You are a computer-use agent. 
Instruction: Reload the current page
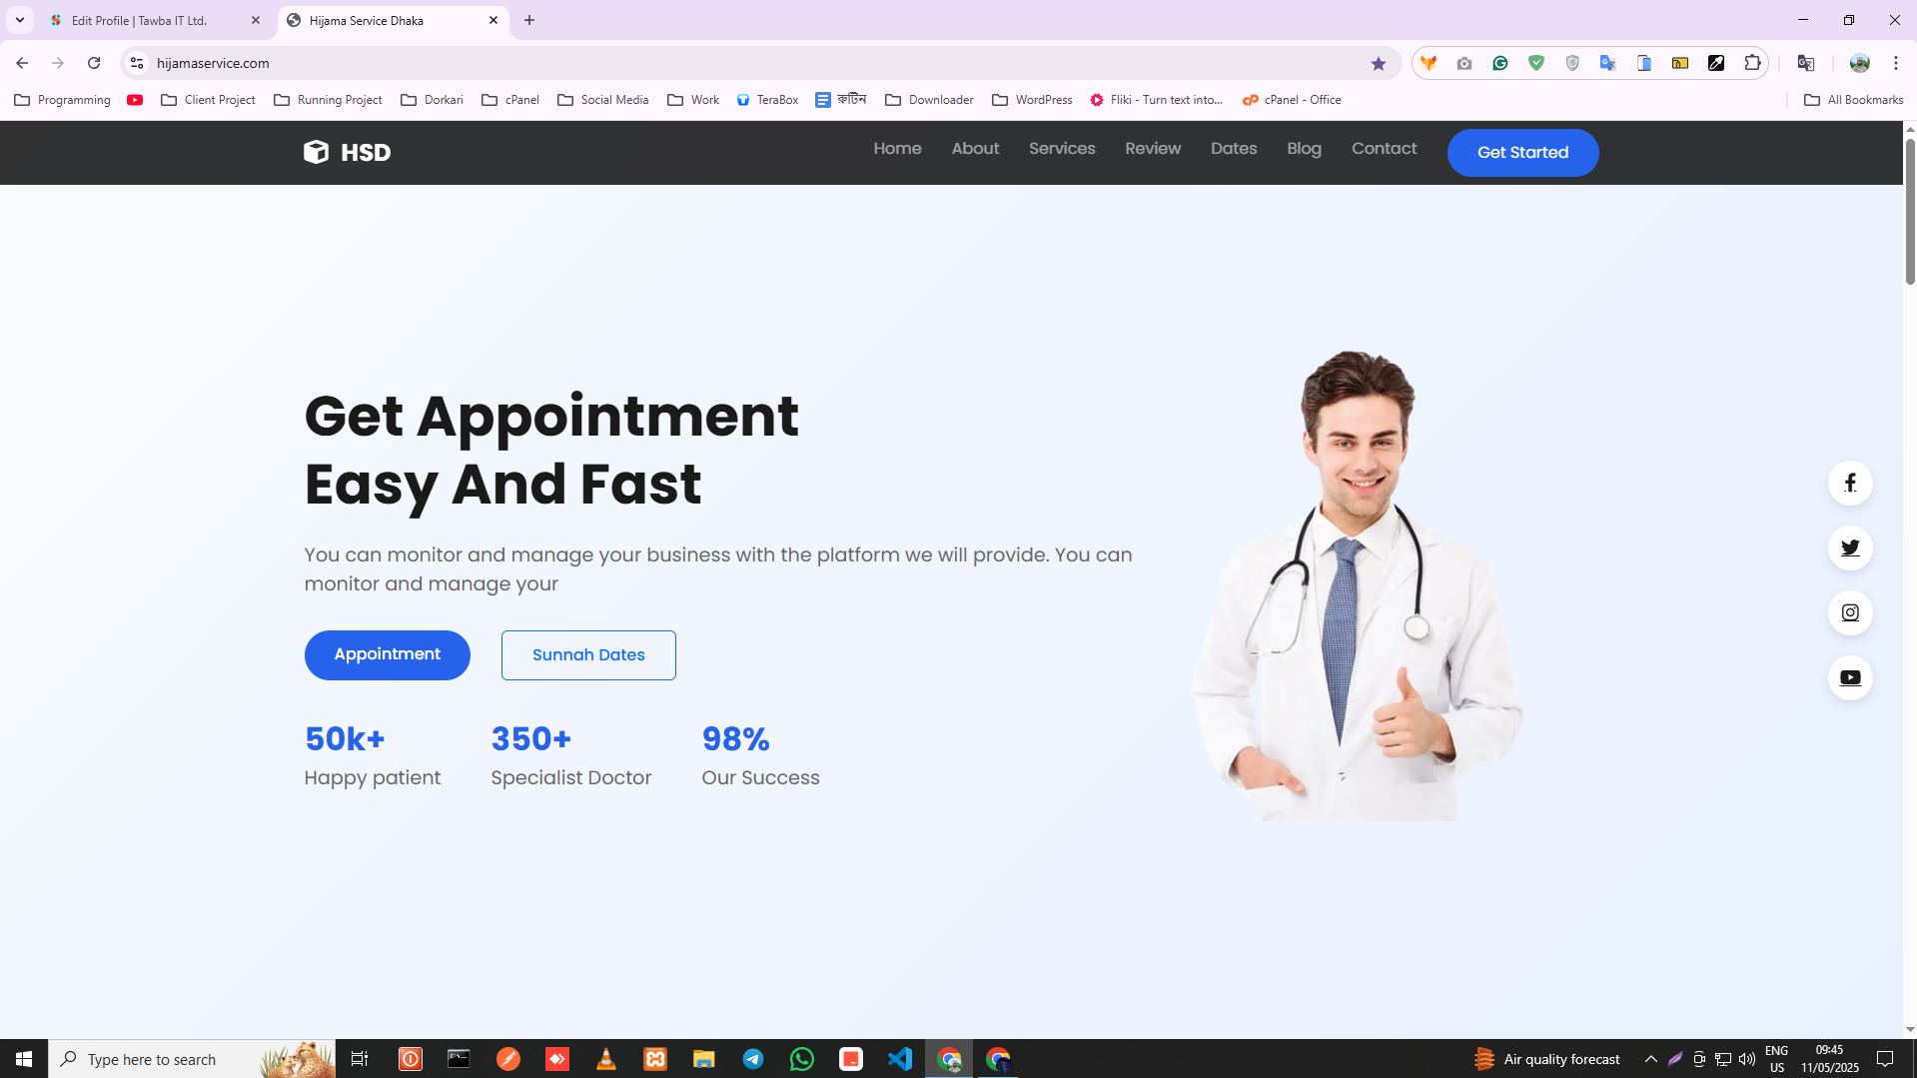tap(94, 63)
